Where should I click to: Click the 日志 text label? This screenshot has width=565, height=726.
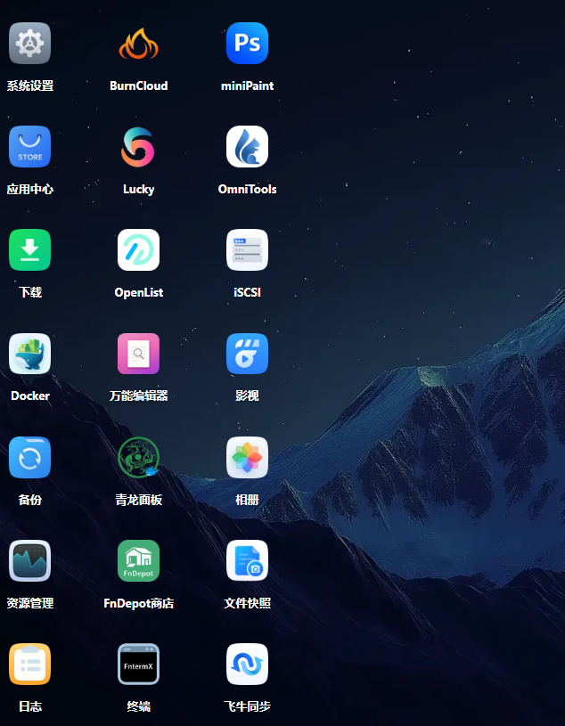coord(30,706)
